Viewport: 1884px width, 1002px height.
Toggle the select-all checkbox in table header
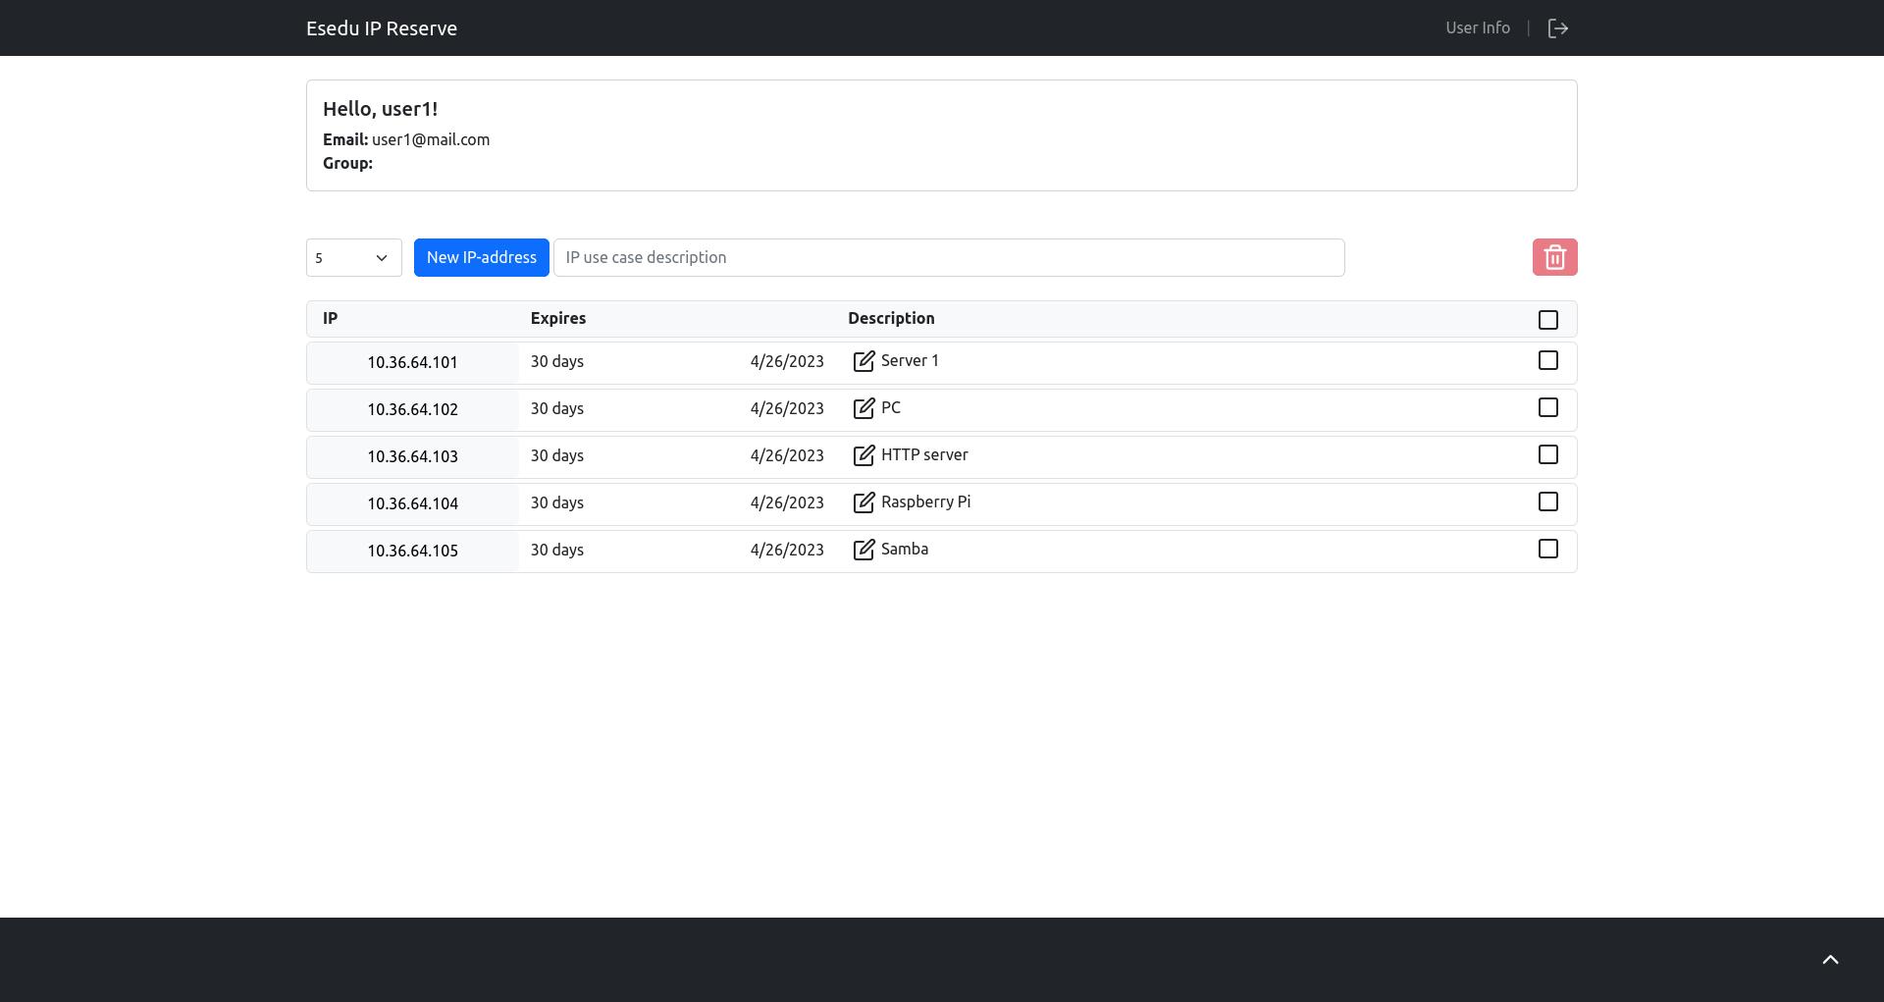(1547, 320)
